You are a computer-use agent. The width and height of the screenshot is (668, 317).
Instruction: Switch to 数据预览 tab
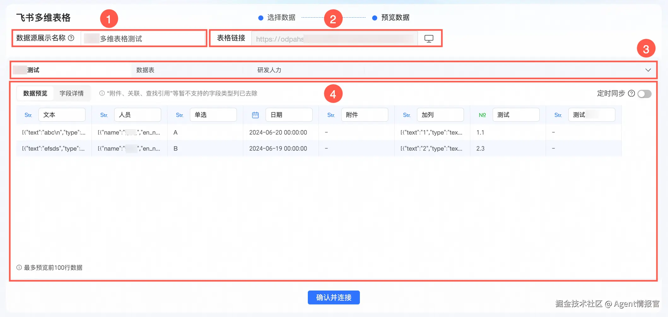[x=35, y=93]
